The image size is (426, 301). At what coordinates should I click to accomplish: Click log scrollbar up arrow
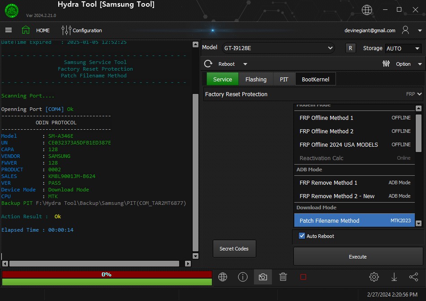[x=195, y=44]
